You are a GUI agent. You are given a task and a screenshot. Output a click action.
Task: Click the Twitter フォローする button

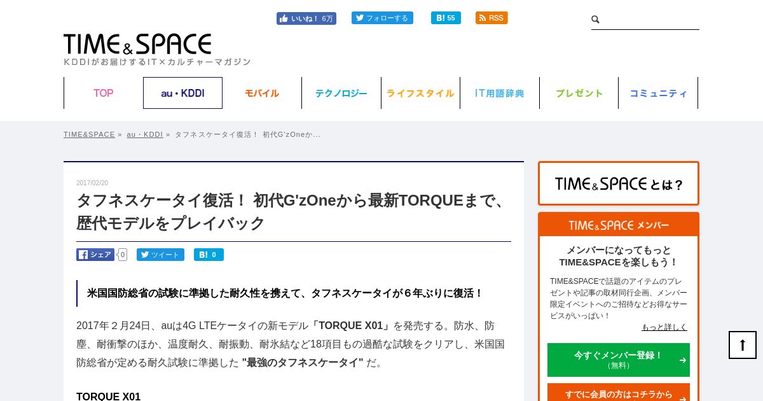coord(382,18)
